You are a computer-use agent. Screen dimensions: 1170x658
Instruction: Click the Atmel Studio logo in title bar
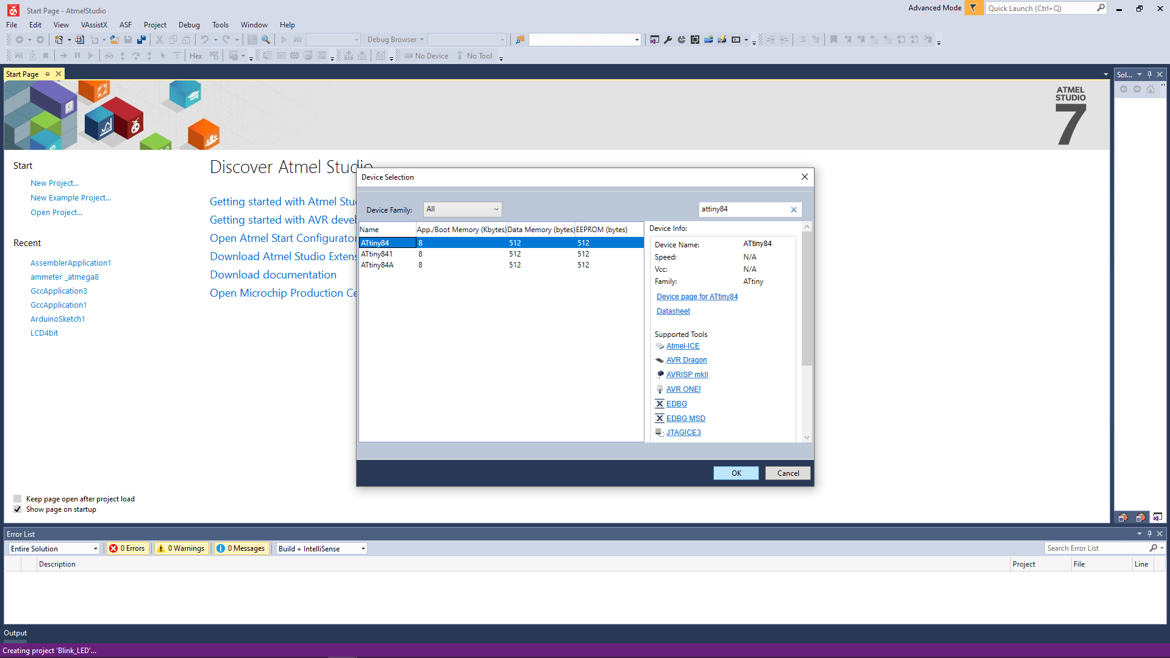(x=13, y=10)
